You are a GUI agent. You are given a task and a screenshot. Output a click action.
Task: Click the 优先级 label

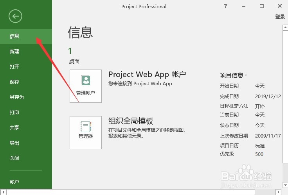pyautogui.click(x=227, y=154)
